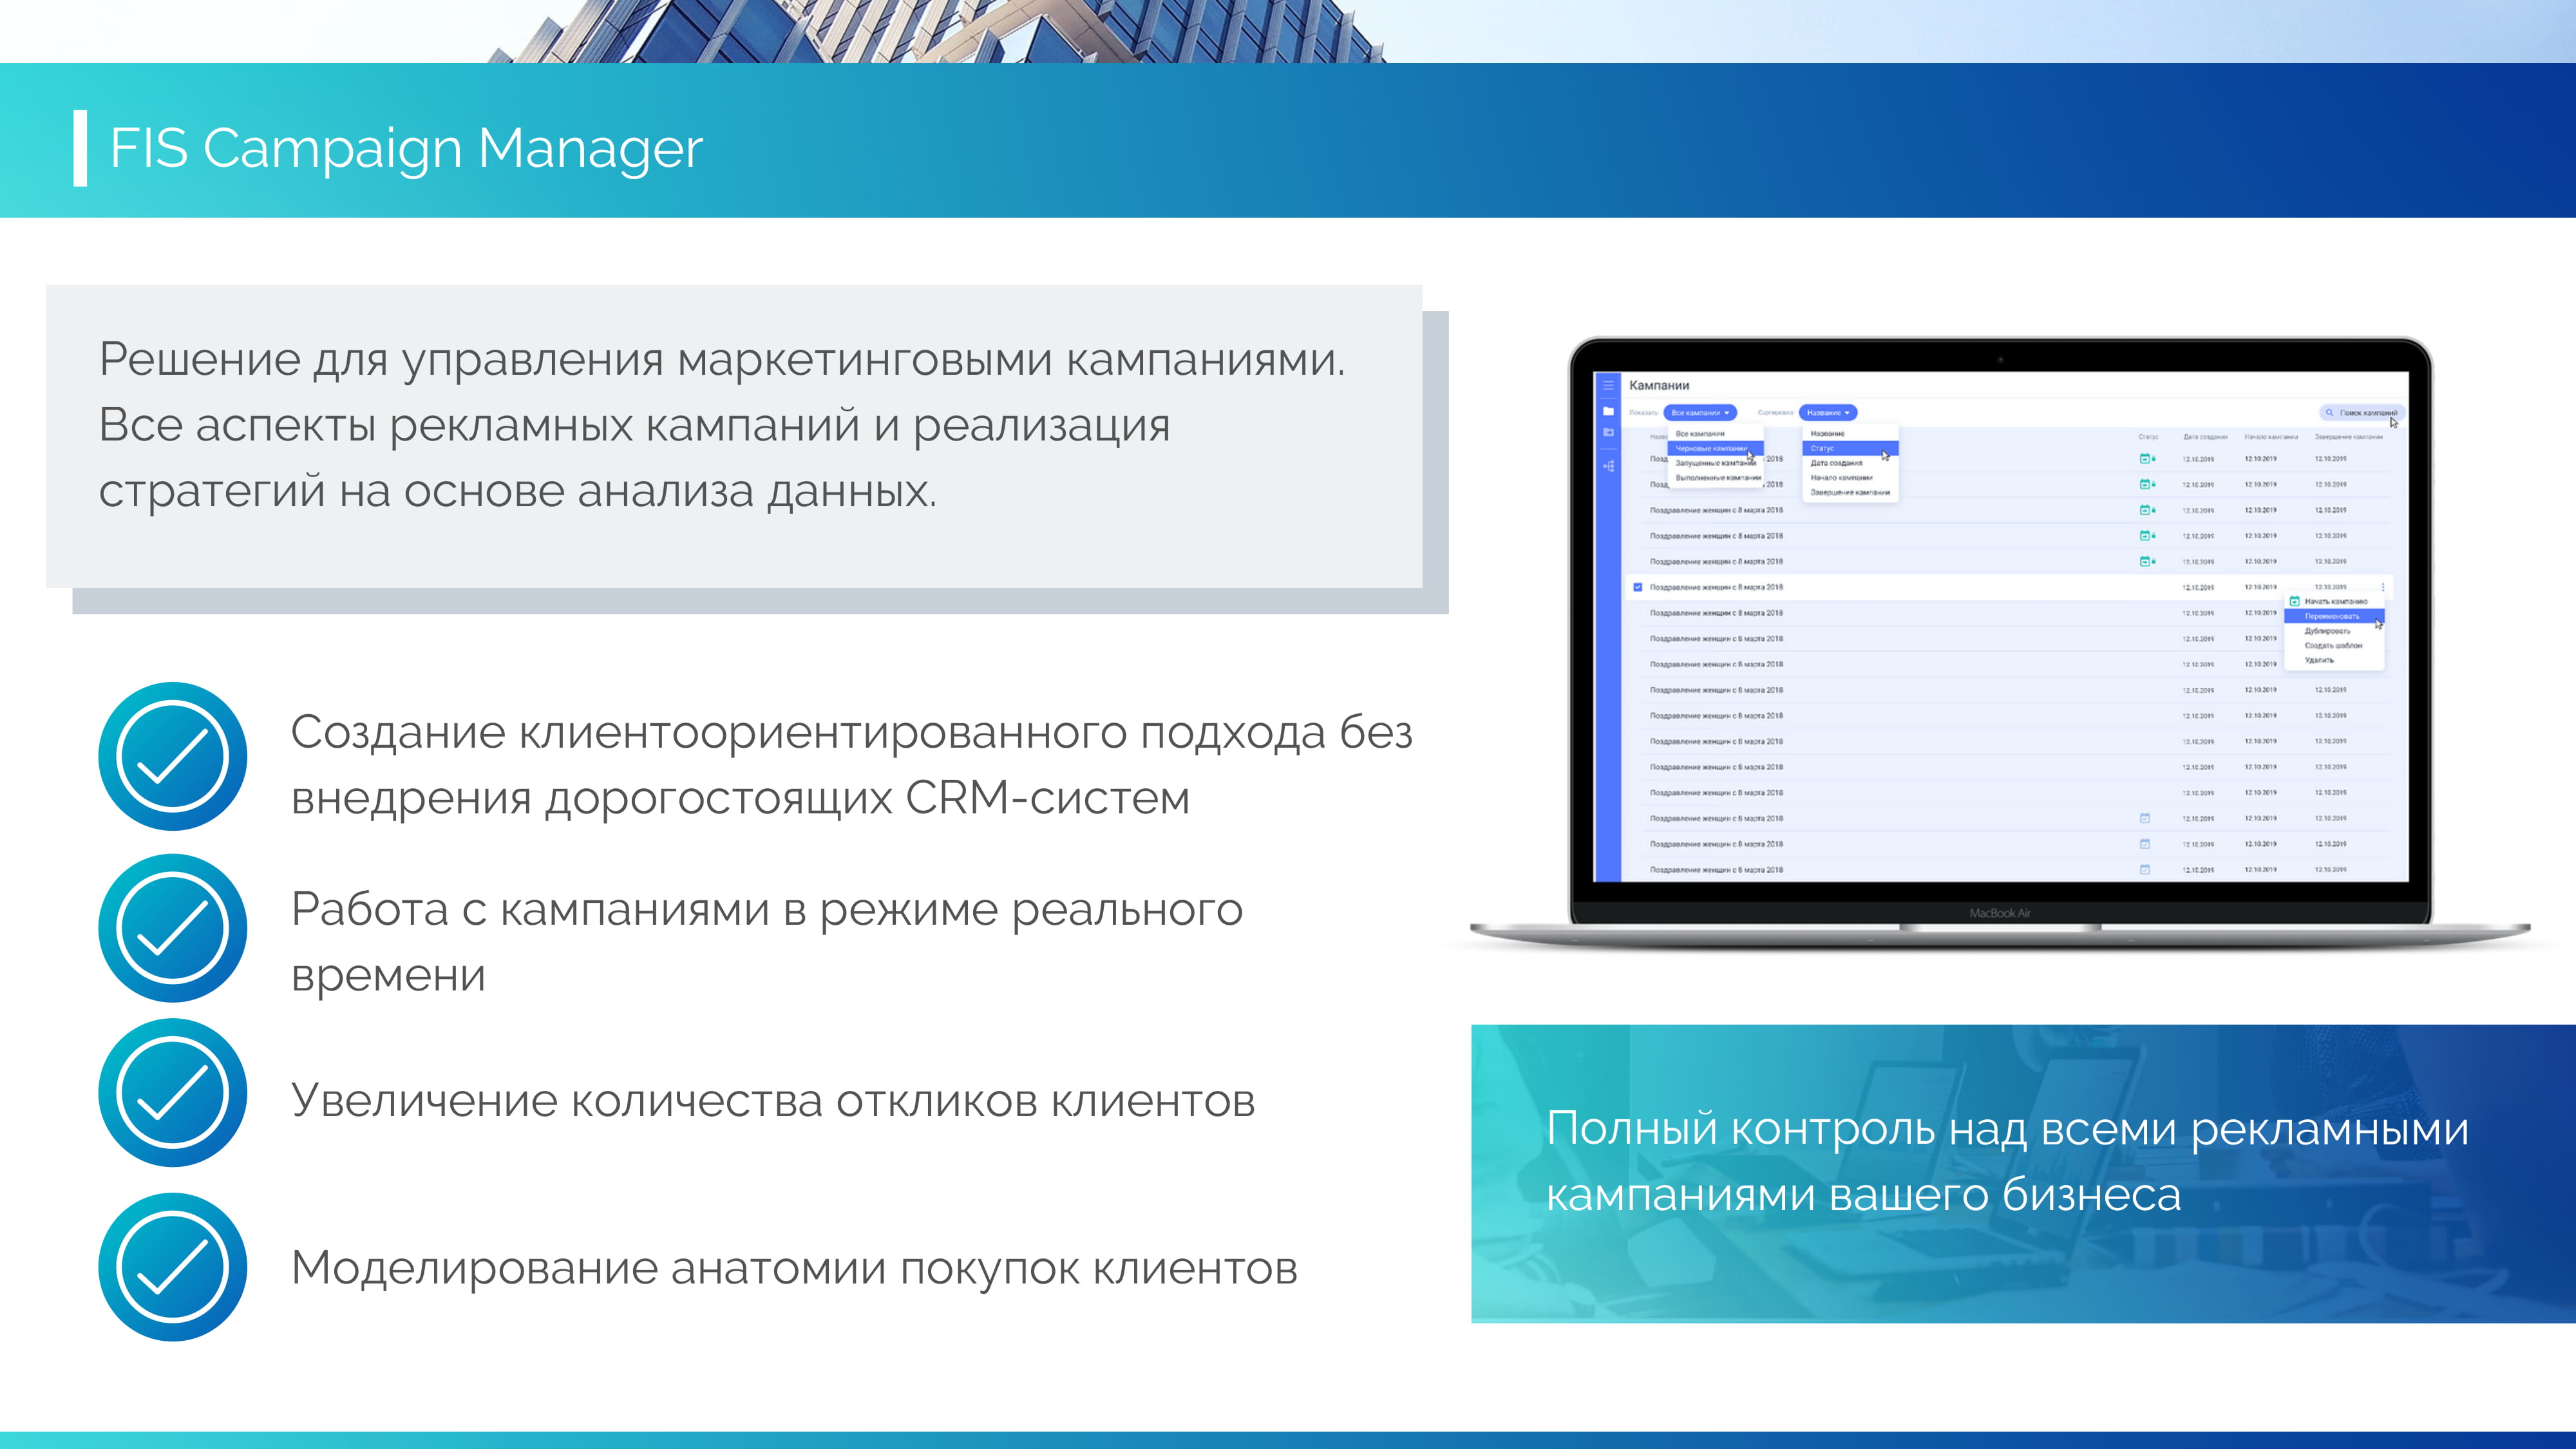This screenshot has height=1449, width=2576.
Task: Click the Поиск кампаний search field
Action: (x=2363, y=413)
